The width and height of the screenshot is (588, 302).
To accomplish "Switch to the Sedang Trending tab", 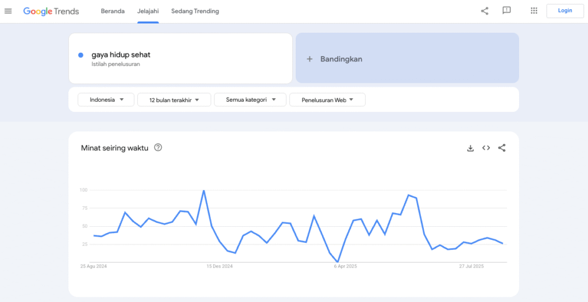I will pos(195,11).
